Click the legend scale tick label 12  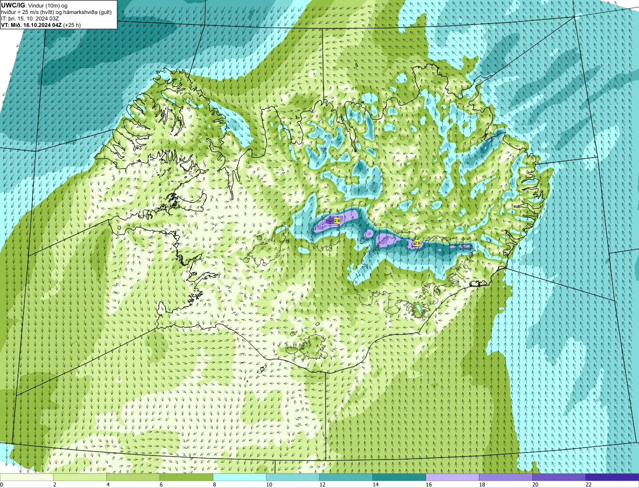coord(322,485)
